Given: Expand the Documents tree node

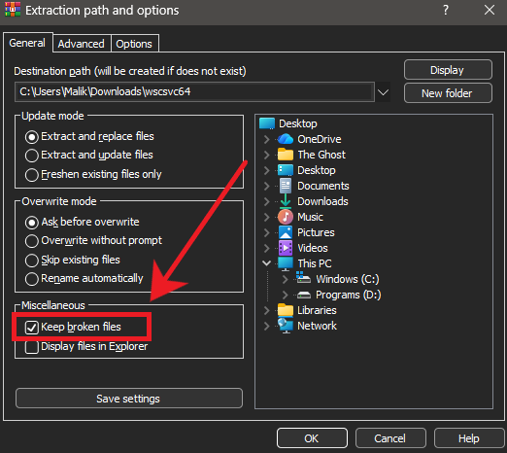Looking at the screenshot, I should coord(266,186).
